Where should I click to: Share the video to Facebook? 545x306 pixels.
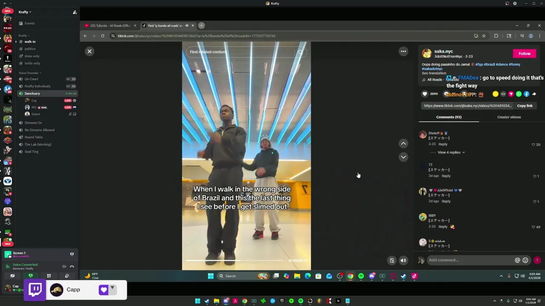(526, 94)
